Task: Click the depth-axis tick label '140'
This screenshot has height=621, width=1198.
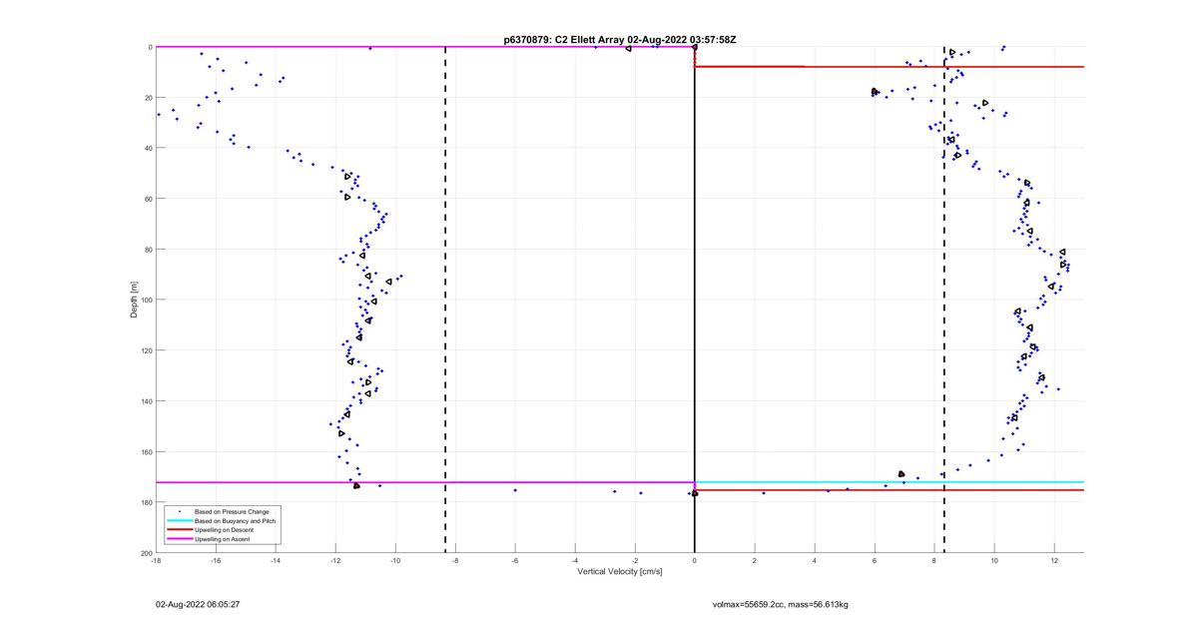Action: coord(146,401)
